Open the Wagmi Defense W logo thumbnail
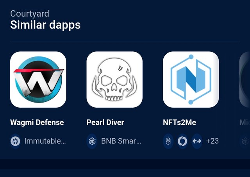 38,79
